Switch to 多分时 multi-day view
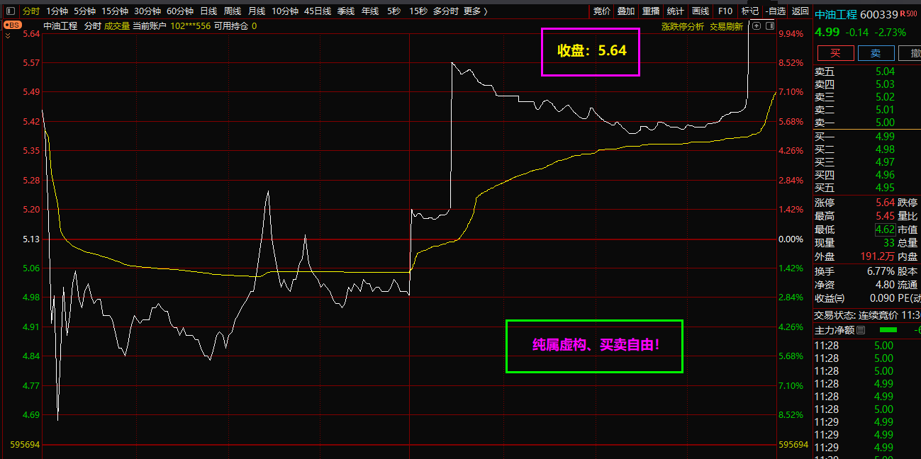The width and height of the screenshot is (921, 459). (x=445, y=11)
